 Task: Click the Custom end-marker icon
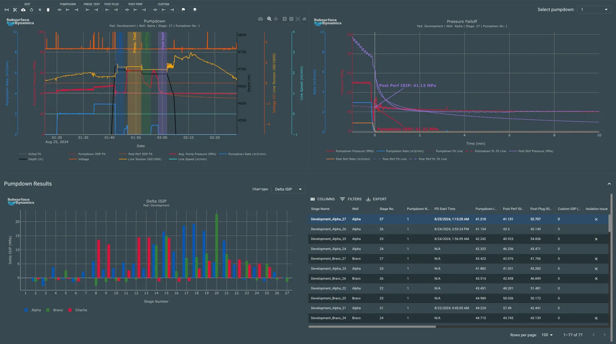pyautogui.click(x=172, y=10)
